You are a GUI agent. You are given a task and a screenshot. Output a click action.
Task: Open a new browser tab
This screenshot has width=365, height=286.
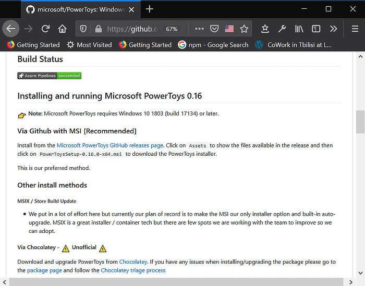point(150,9)
